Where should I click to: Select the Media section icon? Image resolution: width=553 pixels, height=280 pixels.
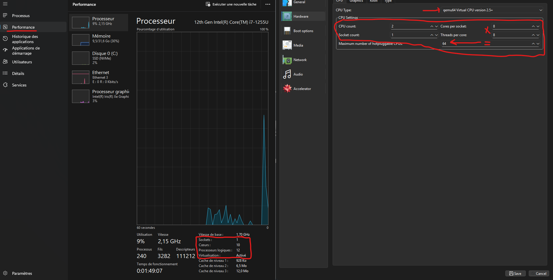(287, 45)
